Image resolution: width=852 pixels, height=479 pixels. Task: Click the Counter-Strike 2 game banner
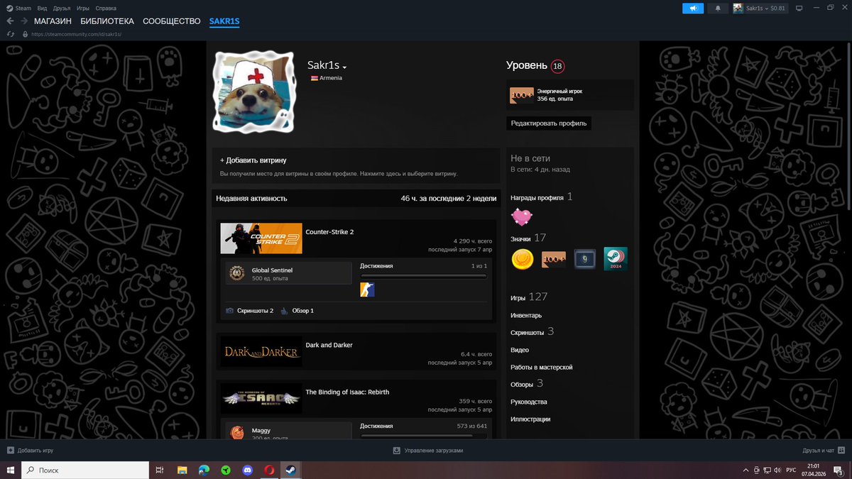pyautogui.click(x=261, y=238)
